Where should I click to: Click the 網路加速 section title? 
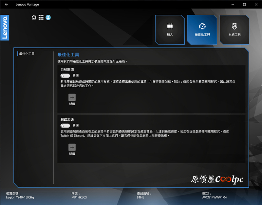point(67,119)
